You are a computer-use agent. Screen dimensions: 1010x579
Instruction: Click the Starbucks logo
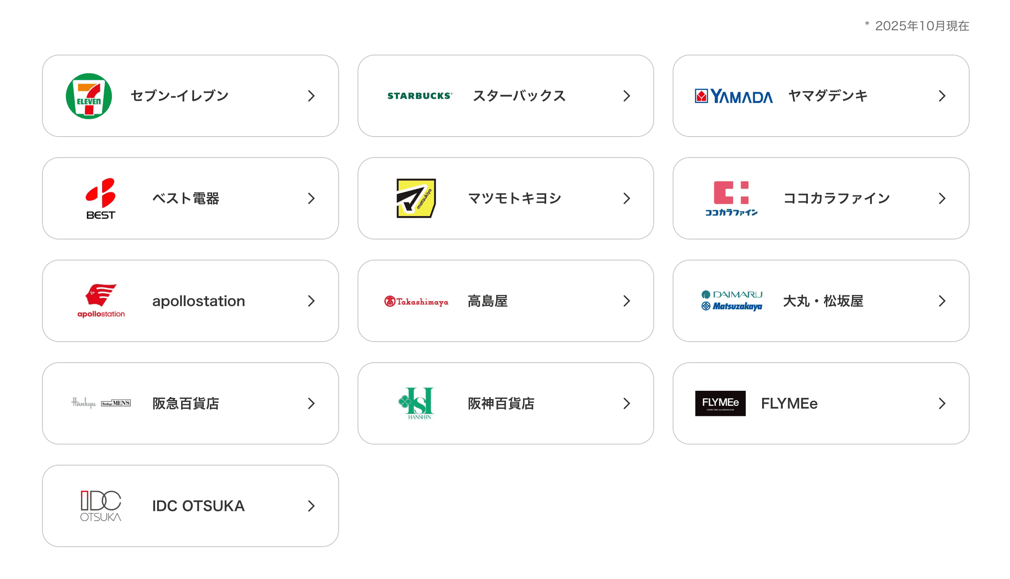tap(419, 96)
